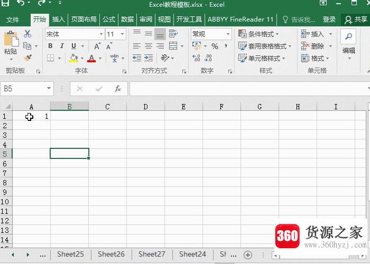The image size is (370, 264).
Task: Switch to the 数据 tab
Action: coord(127,20)
